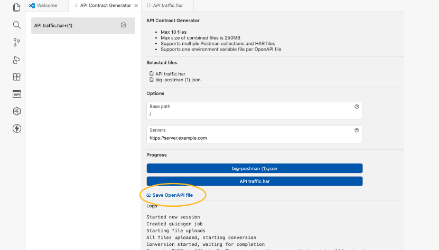Click the file icon next to big-postman (1).json
This screenshot has width=439, height=250.
click(152, 80)
